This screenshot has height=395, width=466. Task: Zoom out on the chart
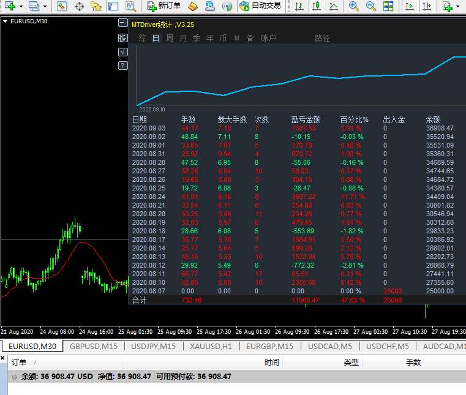coord(370,6)
